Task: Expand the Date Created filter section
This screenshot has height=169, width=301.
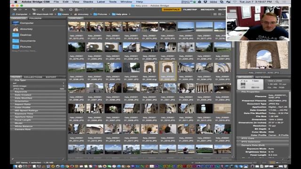Action: pyautogui.click(x=38, y=95)
